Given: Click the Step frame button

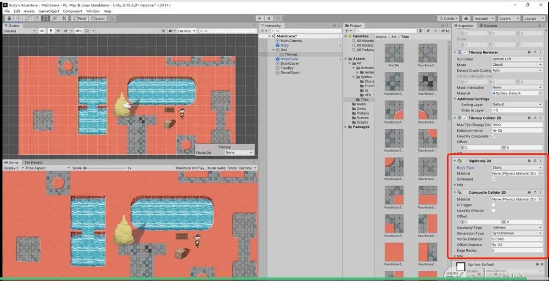Looking at the screenshot, I should [x=278, y=18].
